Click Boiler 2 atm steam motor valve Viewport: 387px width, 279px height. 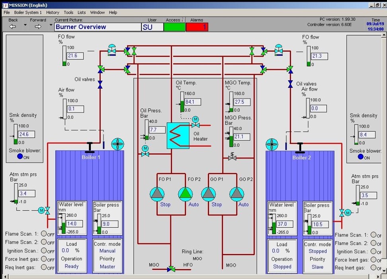(345, 213)
